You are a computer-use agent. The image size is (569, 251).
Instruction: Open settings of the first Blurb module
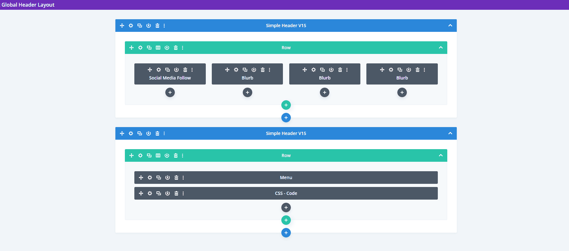click(x=236, y=70)
